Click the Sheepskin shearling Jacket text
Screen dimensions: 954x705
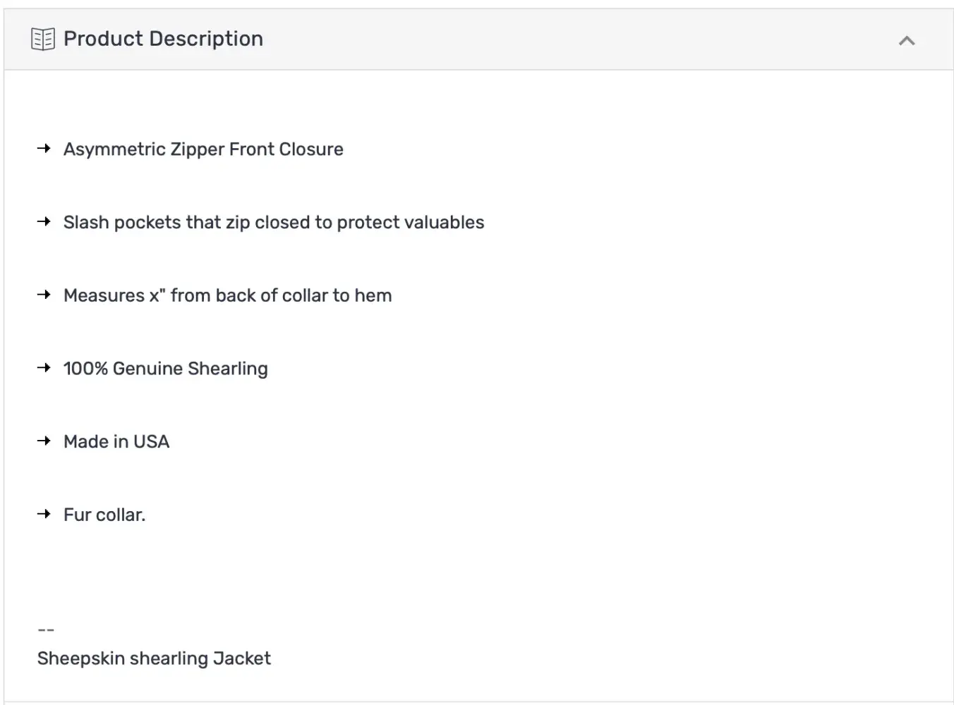154,658
